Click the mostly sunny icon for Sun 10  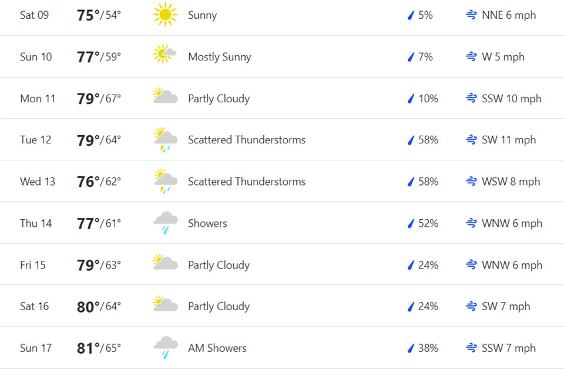click(x=165, y=55)
